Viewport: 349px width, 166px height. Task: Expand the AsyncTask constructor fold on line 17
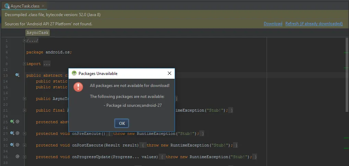[x=24, y=99]
